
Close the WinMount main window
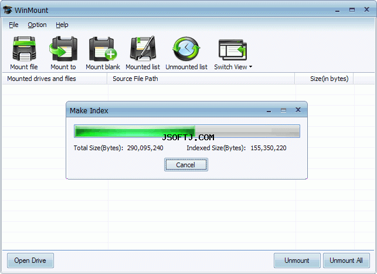[366, 9]
